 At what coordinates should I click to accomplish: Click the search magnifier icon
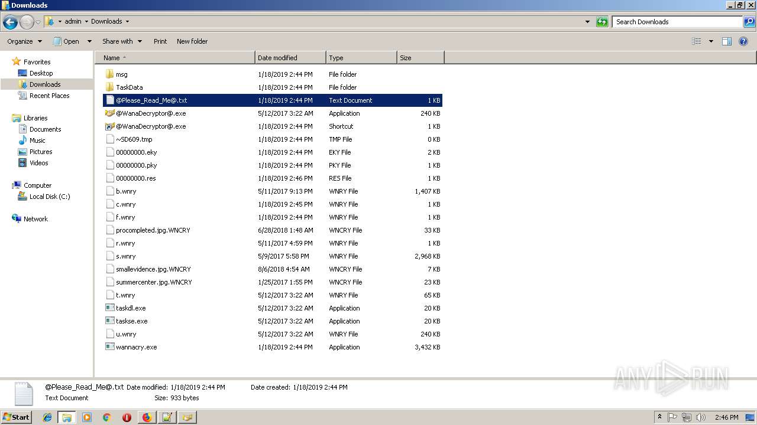point(749,22)
